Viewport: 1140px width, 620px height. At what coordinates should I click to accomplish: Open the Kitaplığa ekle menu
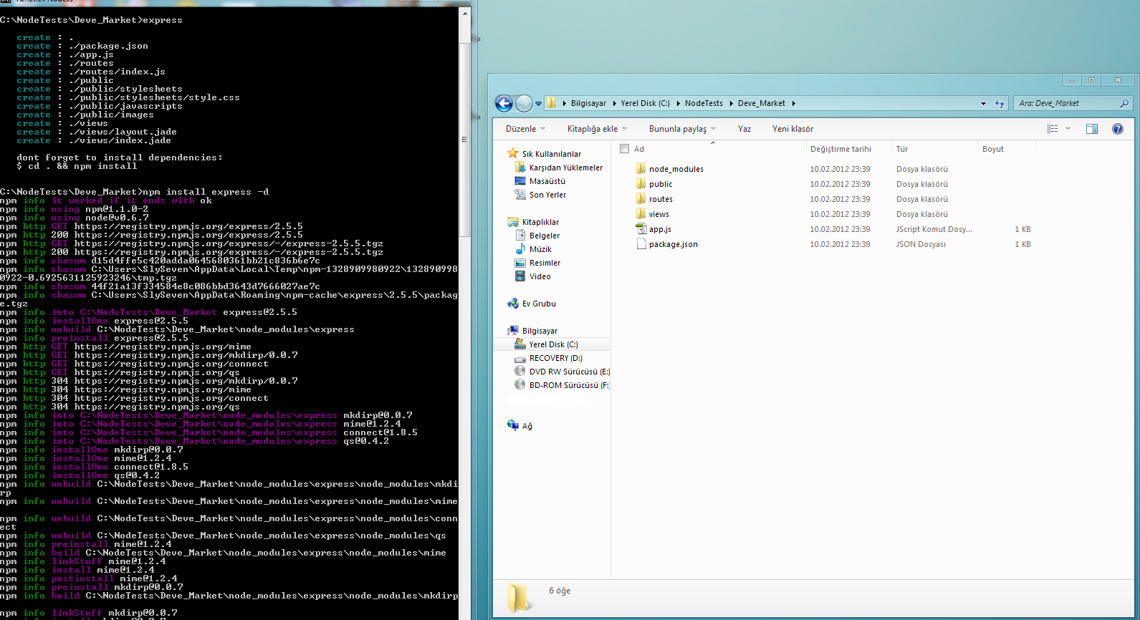(597, 129)
